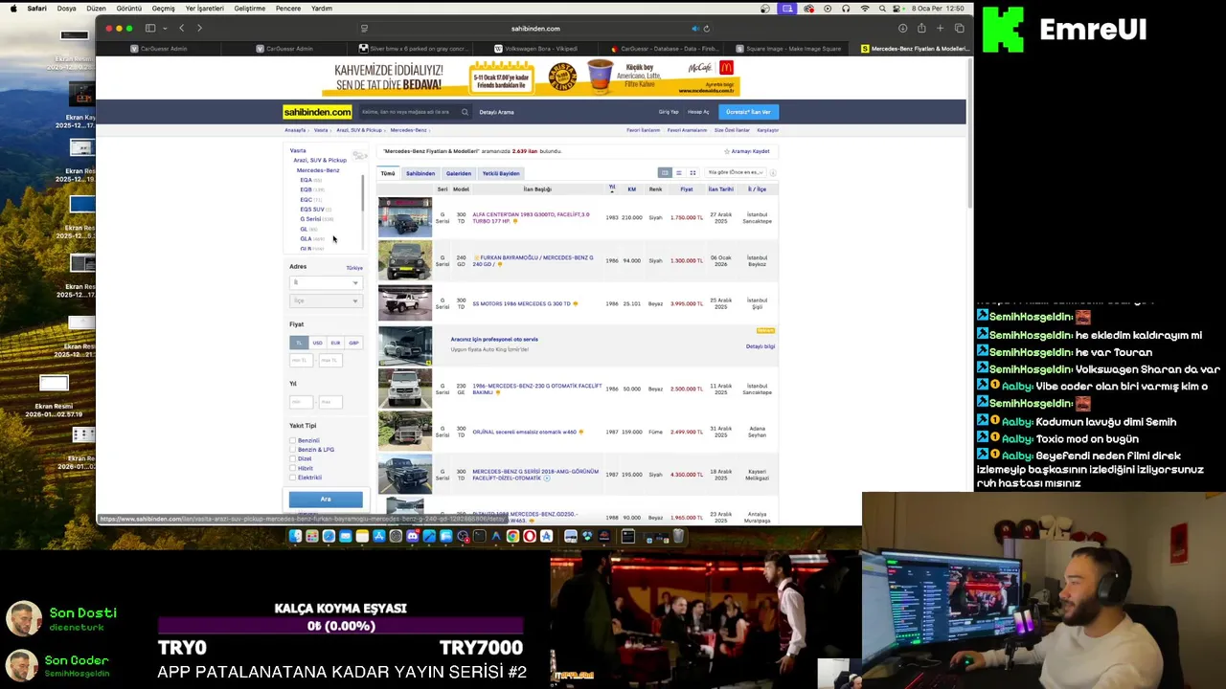The width and height of the screenshot is (1226, 689).
Task: Click Giriş Yap link
Action: coord(668,112)
